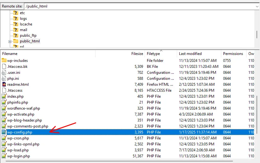This screenshot has width=260, height=163.
Task: Click the 0755 permissions value
Action: coord(227,61)
